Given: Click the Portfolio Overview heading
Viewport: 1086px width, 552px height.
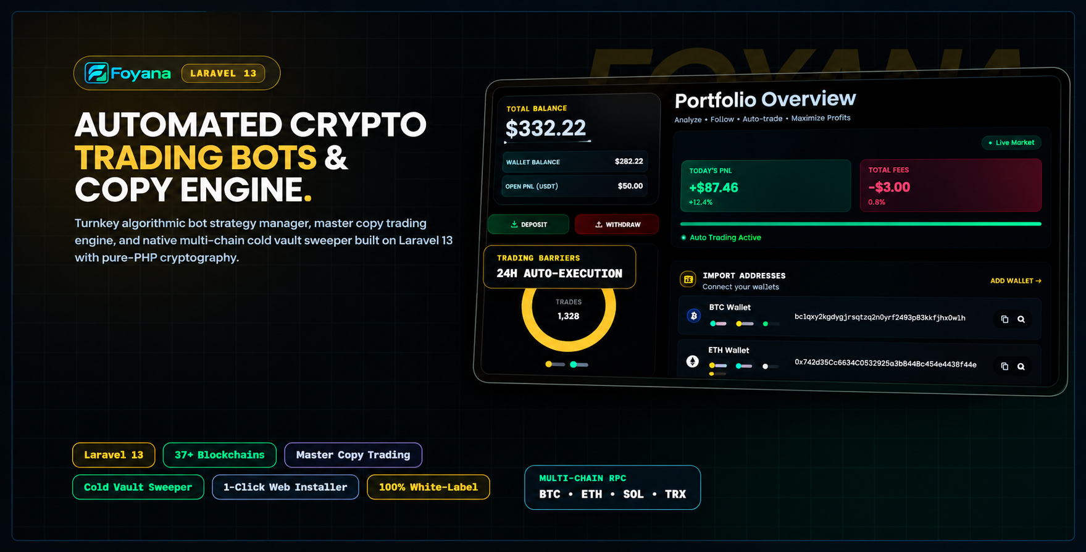Looking at the screenshot, I should tap(765, 99).
